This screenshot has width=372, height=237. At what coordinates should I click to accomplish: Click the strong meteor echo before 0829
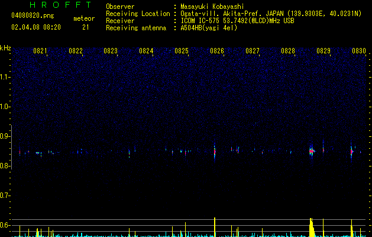[312, 151]
